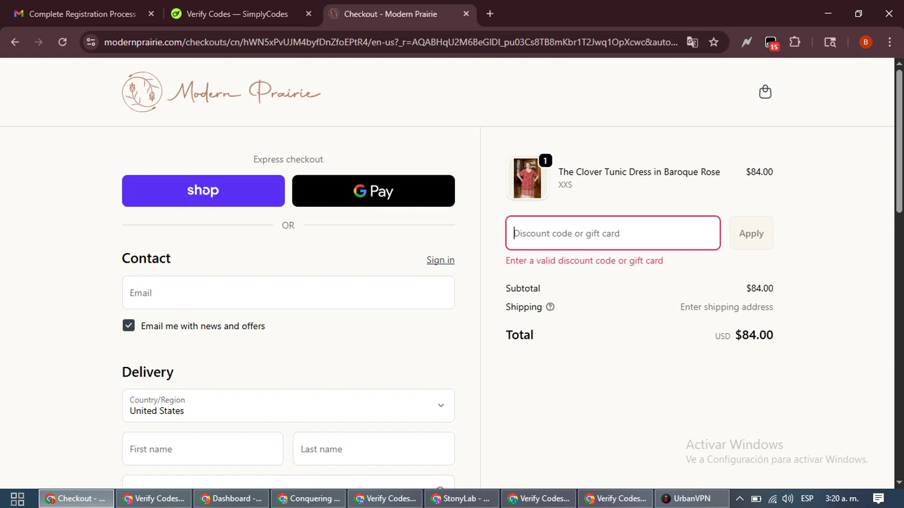Open StonyLab window from taskbar

point(461,498)
